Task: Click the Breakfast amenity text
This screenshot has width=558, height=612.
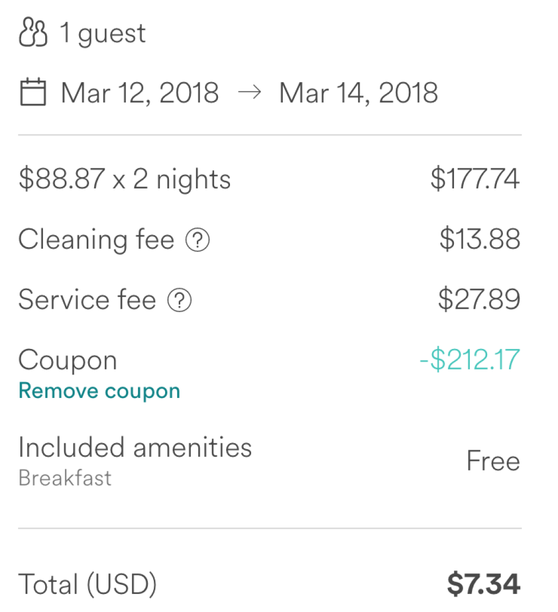Action: [65, 478]
